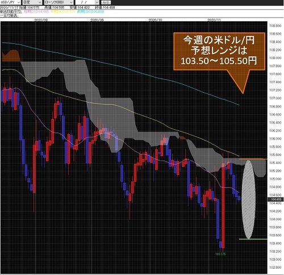Click the 107.000 price axis label
284x275 pixels.
click(x=275, y=98)
